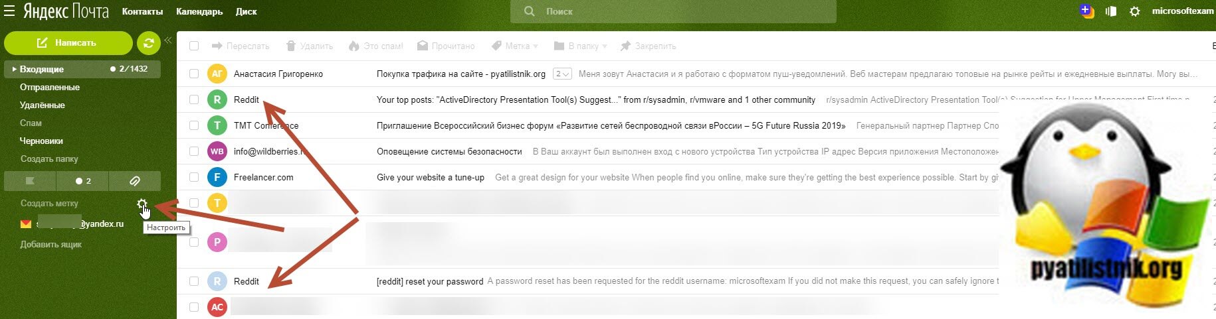Image resolution: width=1216 pixels, height=319 pixels.
Task: Click the labels settings gear icon
Action: (x=142, y=204)
